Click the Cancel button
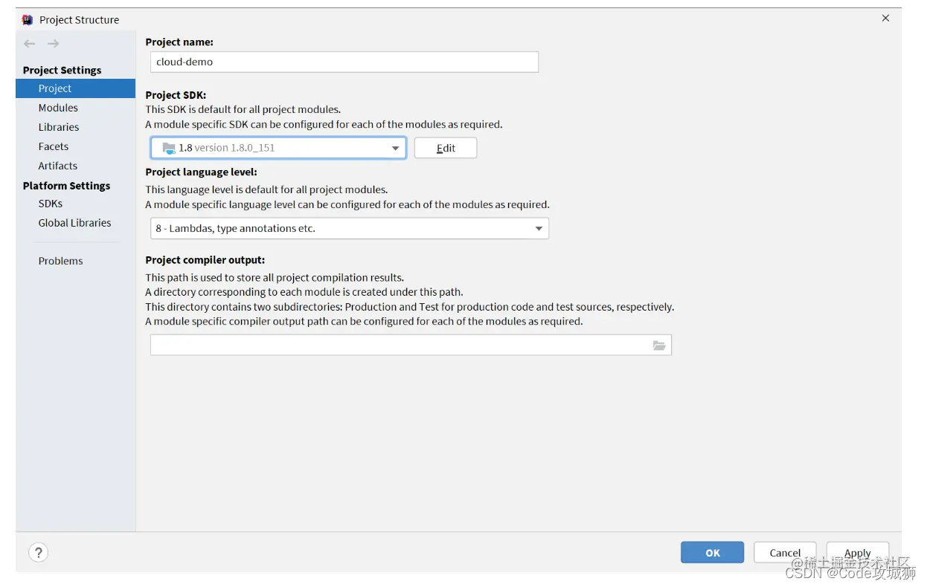 point(785,553)
